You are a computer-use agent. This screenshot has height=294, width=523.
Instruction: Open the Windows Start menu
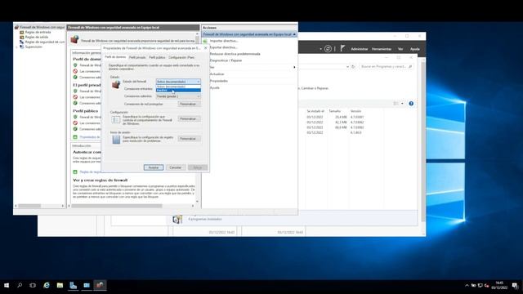(7, 285)
